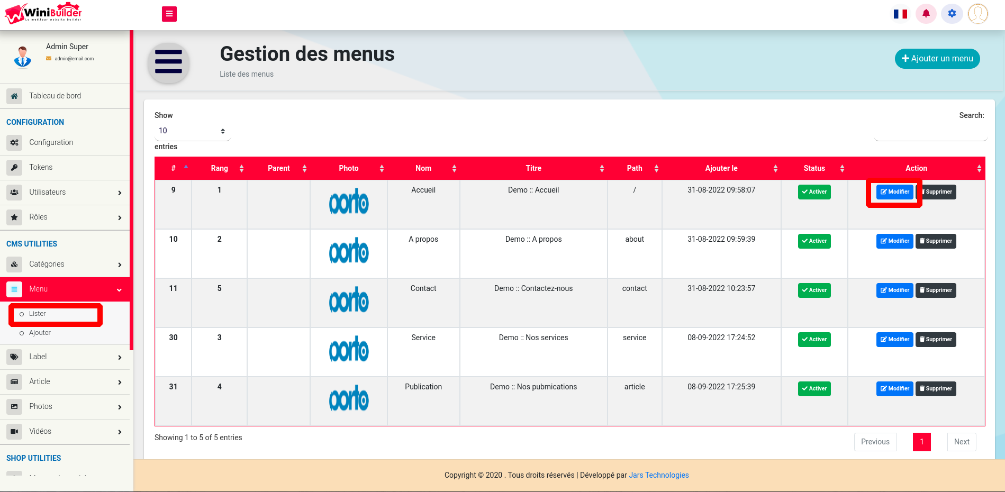Click Previous pagination button
Image resolution: width=1005 pixels, height=492 pixels.
click(x=875, y=442)
